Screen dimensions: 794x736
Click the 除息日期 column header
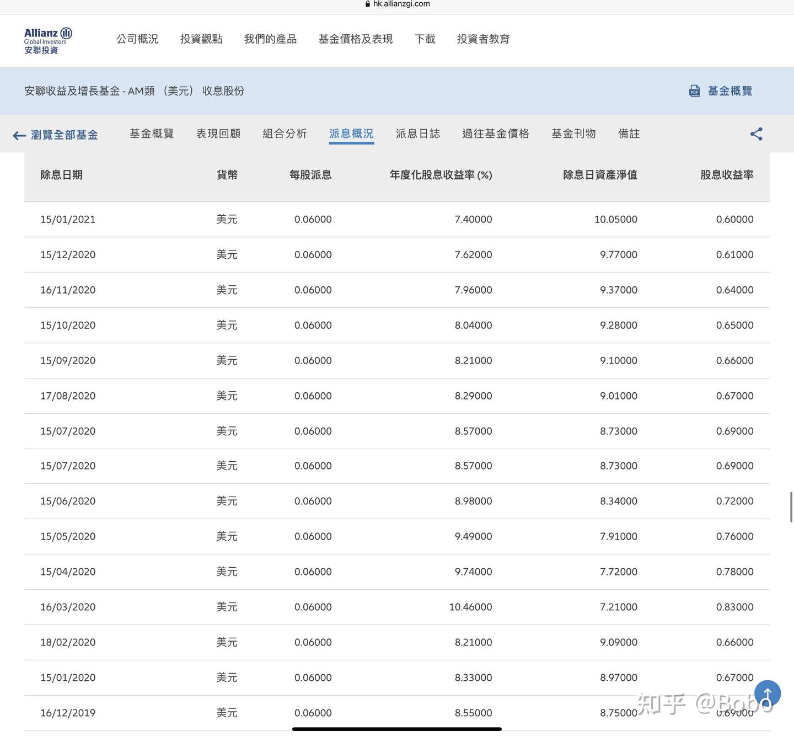pos(61,175)
